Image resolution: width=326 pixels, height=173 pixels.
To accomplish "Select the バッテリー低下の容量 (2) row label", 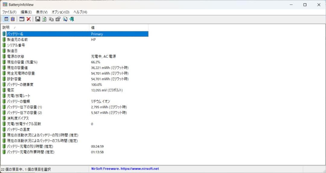I will point(24,113).
